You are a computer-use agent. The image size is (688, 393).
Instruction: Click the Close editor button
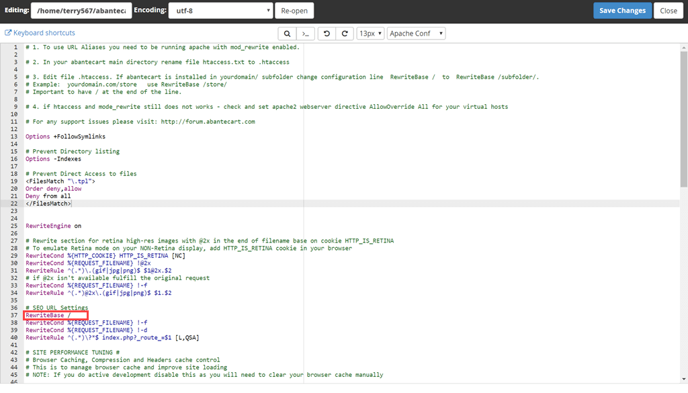tap(669, 11)
